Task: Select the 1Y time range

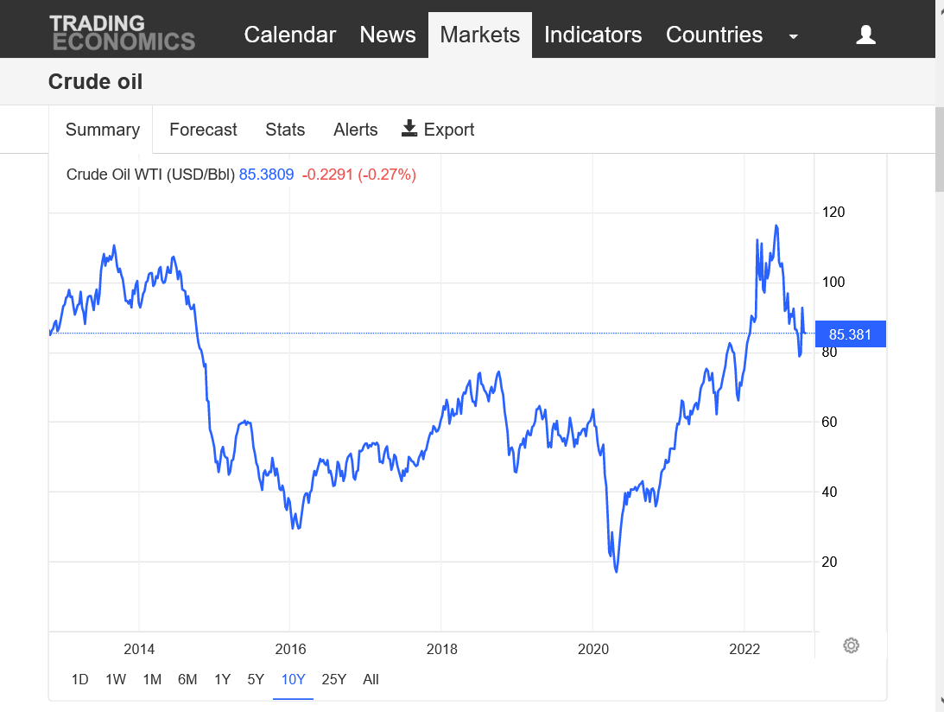Action: coord(222,679)
